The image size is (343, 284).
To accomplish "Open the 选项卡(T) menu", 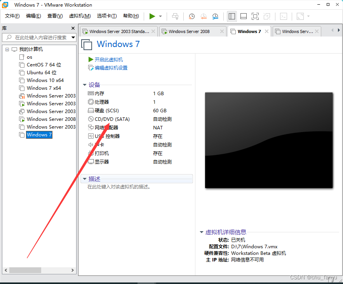I will point(107,16).
